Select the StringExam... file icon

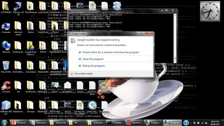[104, 106]
